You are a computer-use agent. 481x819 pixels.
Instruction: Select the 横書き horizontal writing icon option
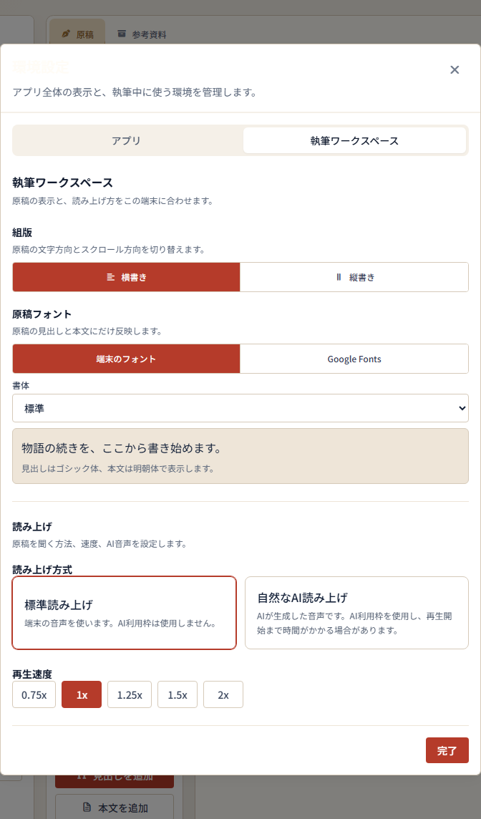point(111,277)
